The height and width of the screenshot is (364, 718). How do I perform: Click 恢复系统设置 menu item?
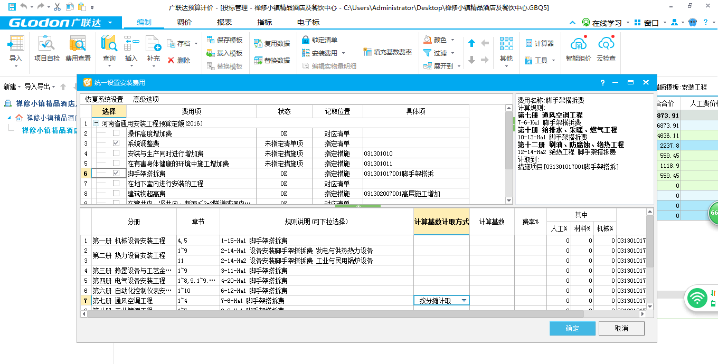pos(104,99)
